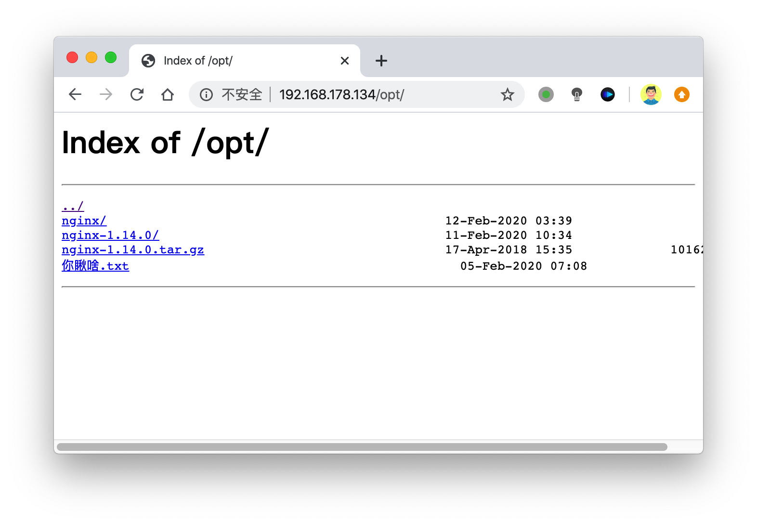The height and width of the screenshot is (525, 757).
Task: Download nginx-1.14.0.tar.gz file
Action: 133,250
